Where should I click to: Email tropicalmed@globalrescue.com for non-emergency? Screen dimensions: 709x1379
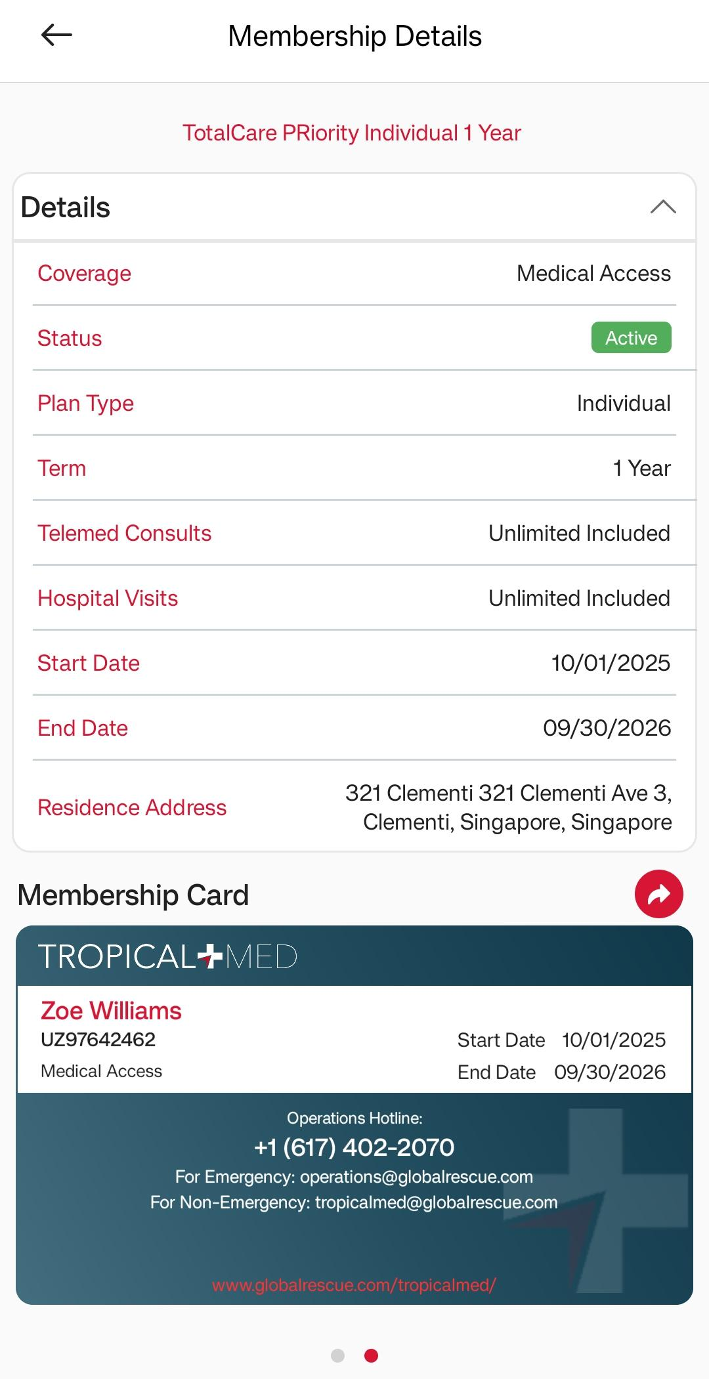(x=436, y=1202)
